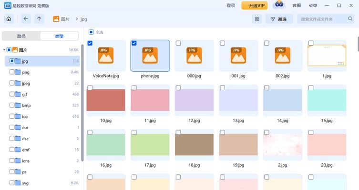
Task: Click the home icon in toolbar
Action: coord(9,19)
